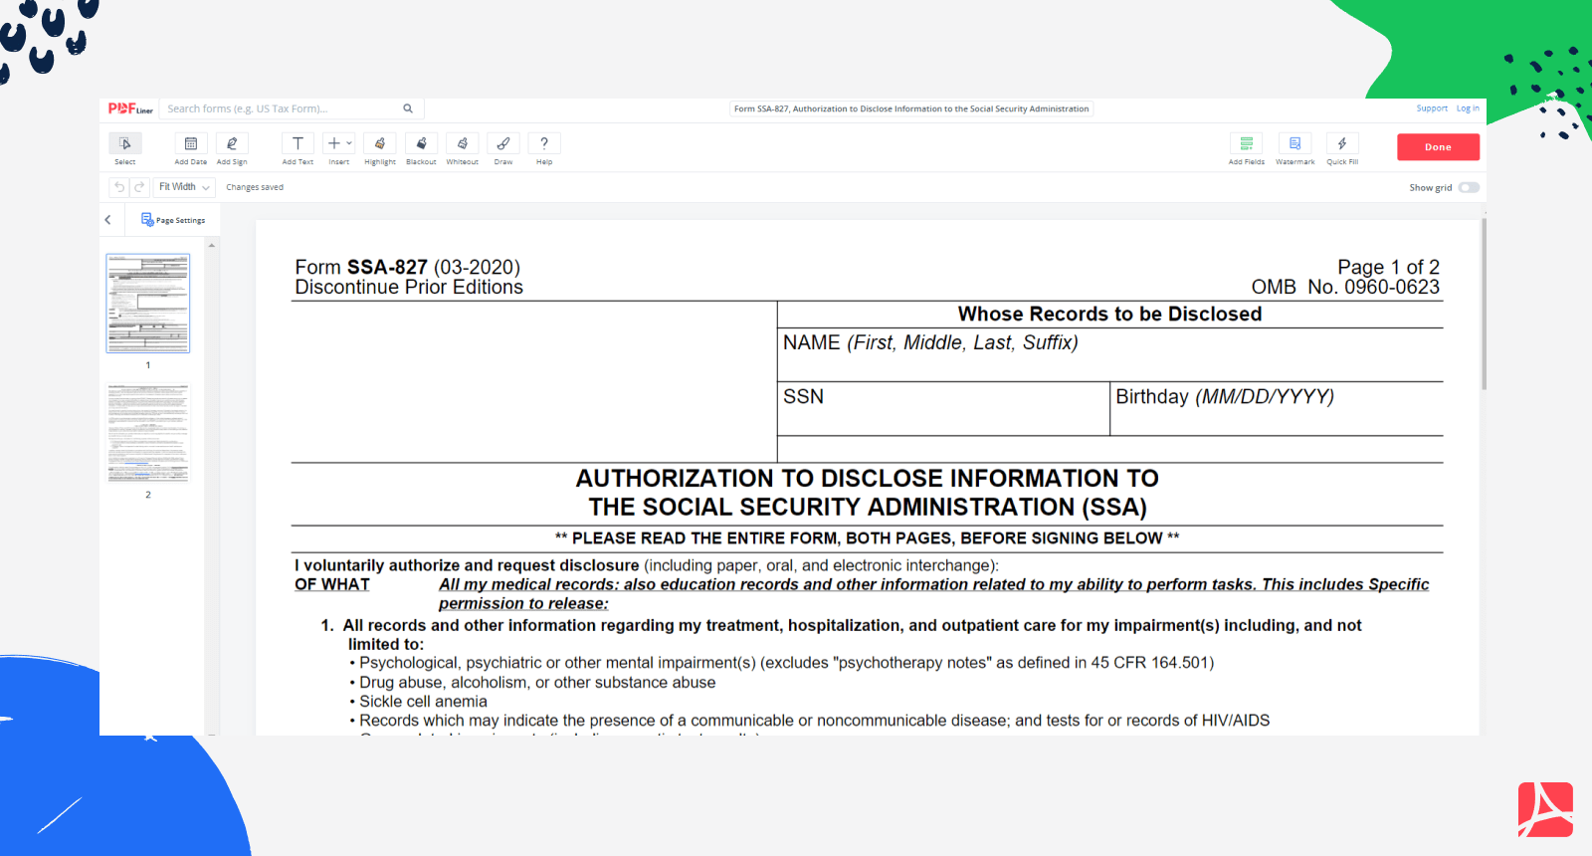Select the Add Date tool
Screen dimensions: 1592x856
coord(190,144)
